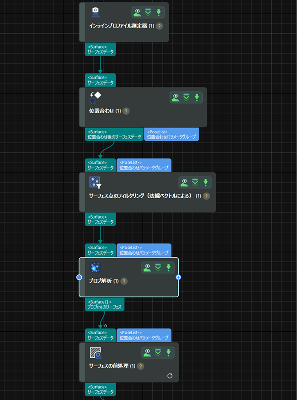This screenshot has width=297, height=400.
Task: Click the camera icon on インラインプロファイル測定器 node
Action: pos(95,12)
